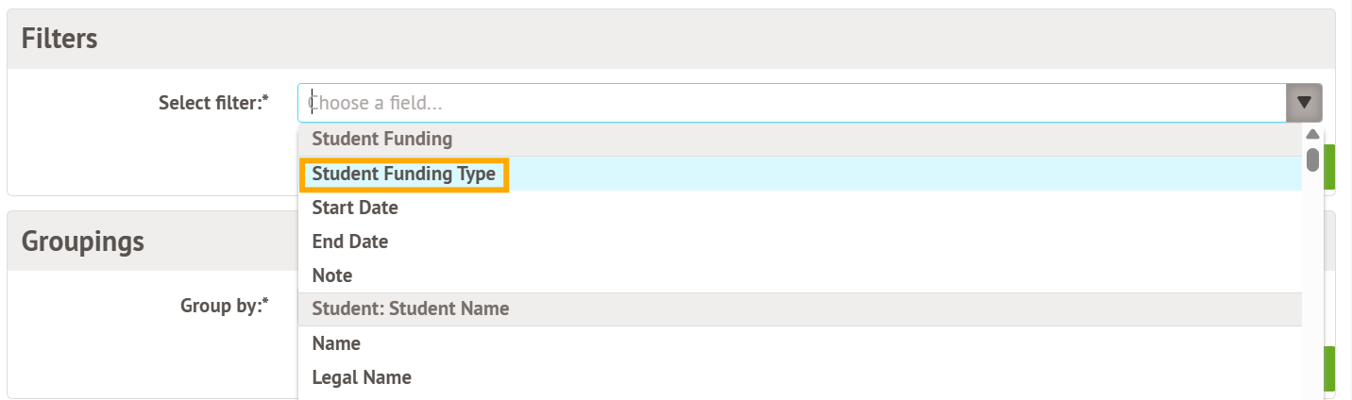Click the Filters panel heading
Viewport: 1352px width, 400px height.
pos(59,39)
